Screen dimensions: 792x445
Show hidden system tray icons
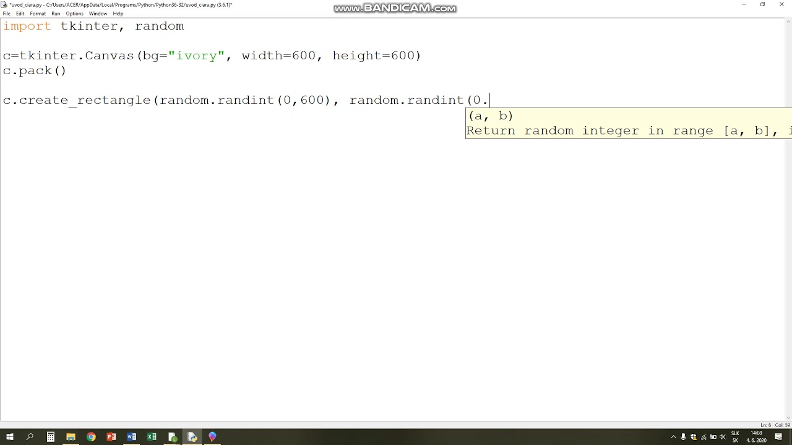coord(674,437)
